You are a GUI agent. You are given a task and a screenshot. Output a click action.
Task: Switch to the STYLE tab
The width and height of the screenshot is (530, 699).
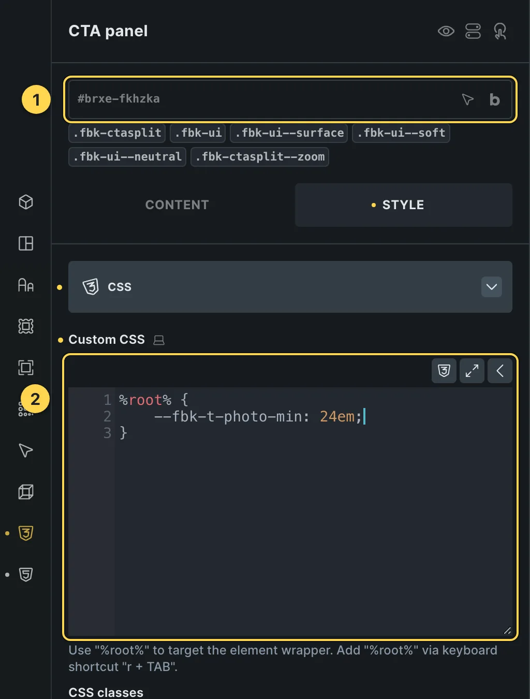[x=404, y=205]
